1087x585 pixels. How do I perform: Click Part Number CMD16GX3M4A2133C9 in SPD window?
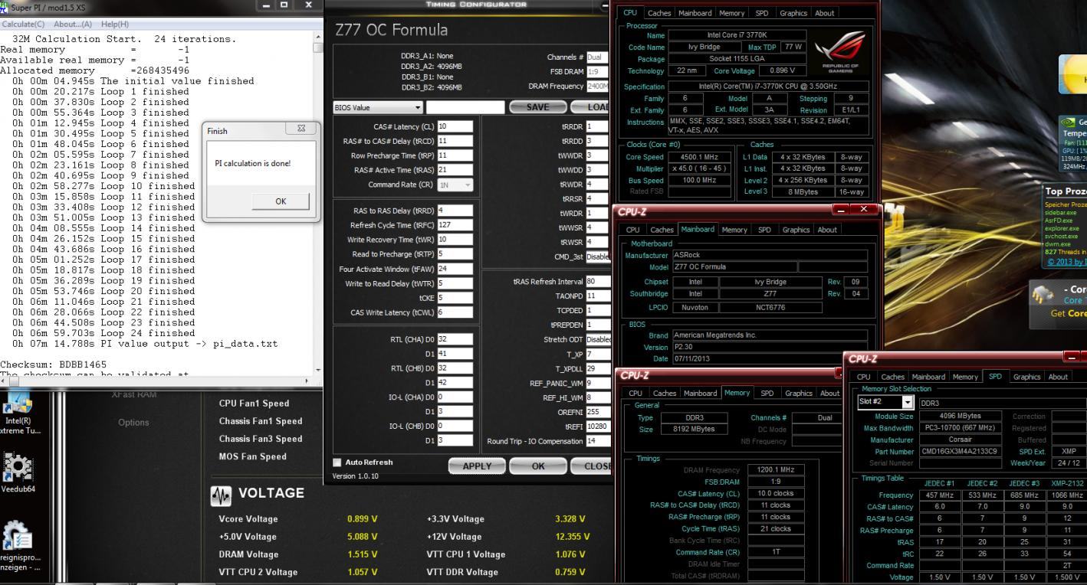click(960, 451)
